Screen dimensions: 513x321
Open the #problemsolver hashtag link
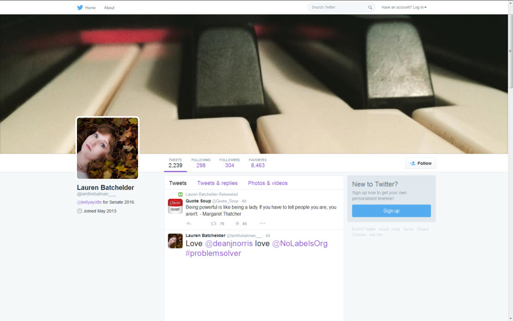(213, 253)
